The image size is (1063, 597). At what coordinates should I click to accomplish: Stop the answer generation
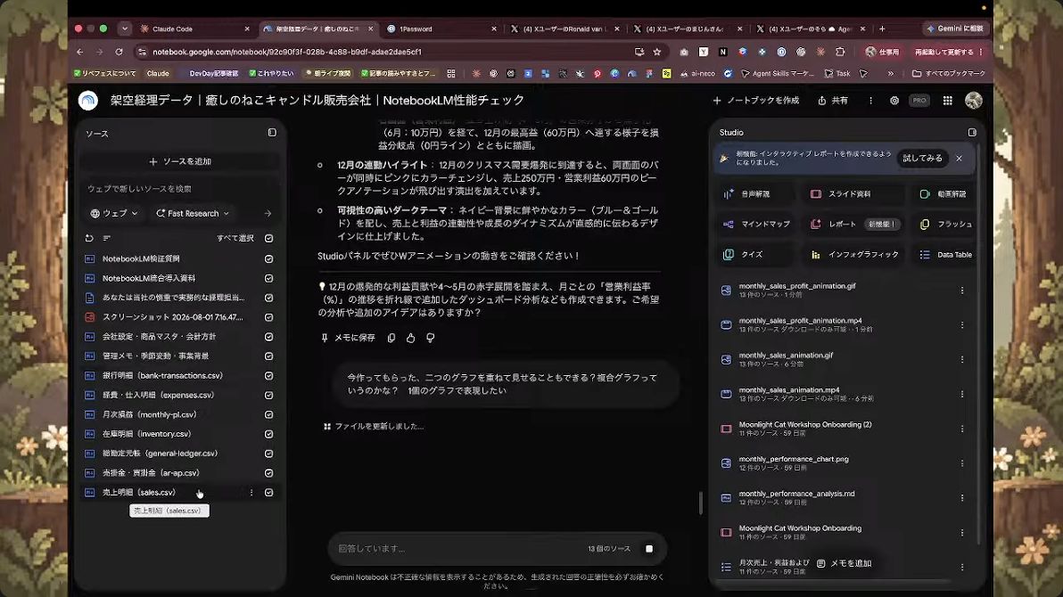pos(649,548)
